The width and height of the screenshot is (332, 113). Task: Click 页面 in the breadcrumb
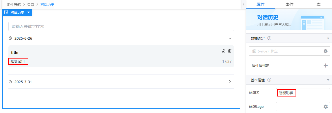tap(30, 4)
